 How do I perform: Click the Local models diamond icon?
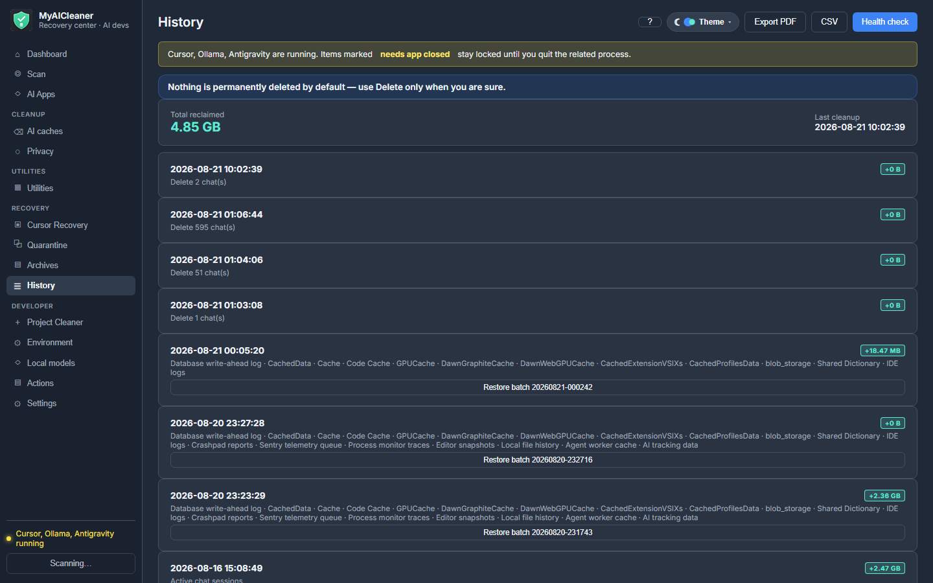(17, 363)
